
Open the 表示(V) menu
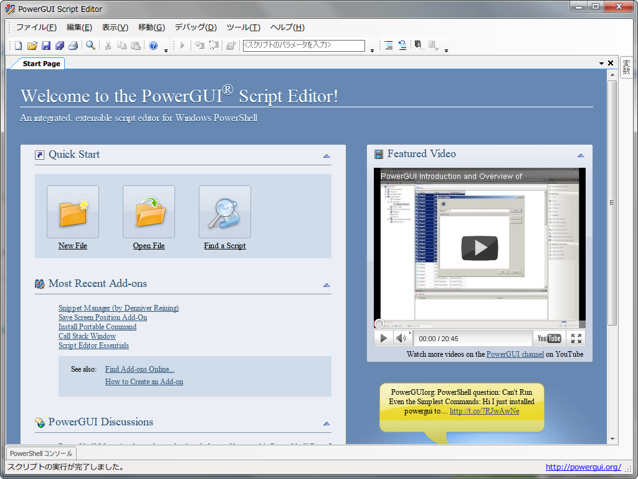(115, 27)
